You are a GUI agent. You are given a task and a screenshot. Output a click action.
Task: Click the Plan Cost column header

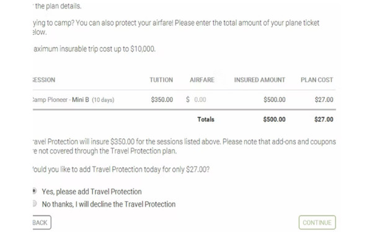point(317,80)
